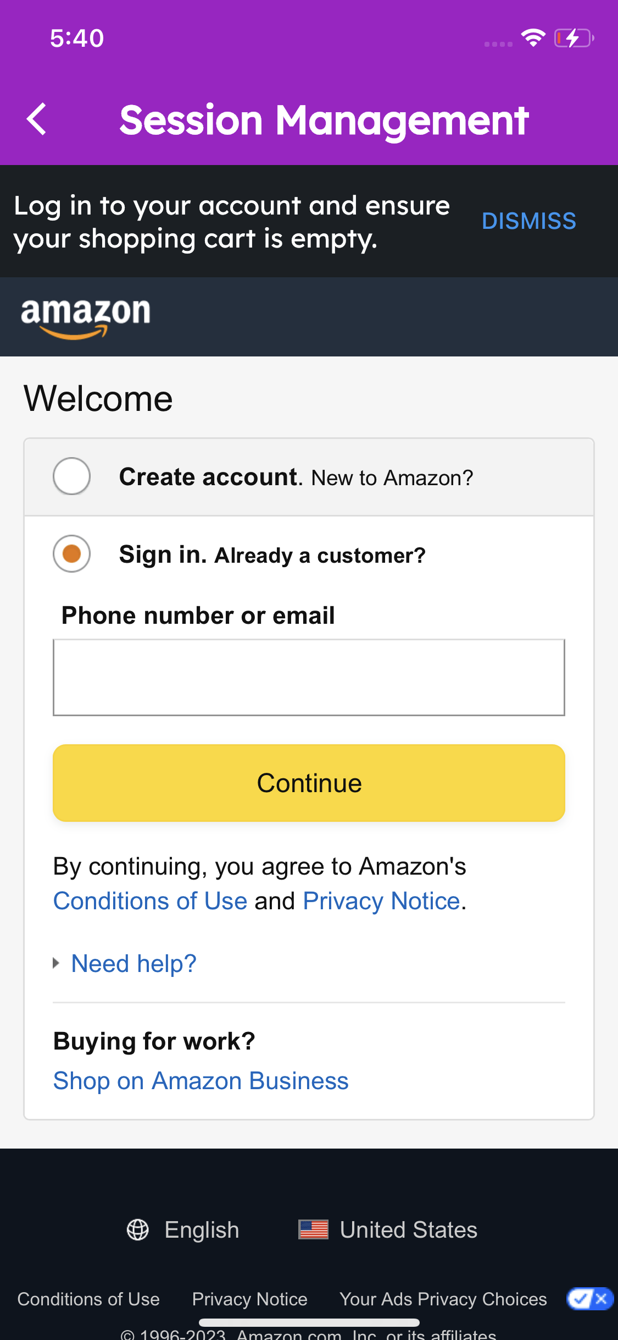This screenshot has width=618, height=1340.
Task: Expand the Need help? section
Action: point(133,964)
